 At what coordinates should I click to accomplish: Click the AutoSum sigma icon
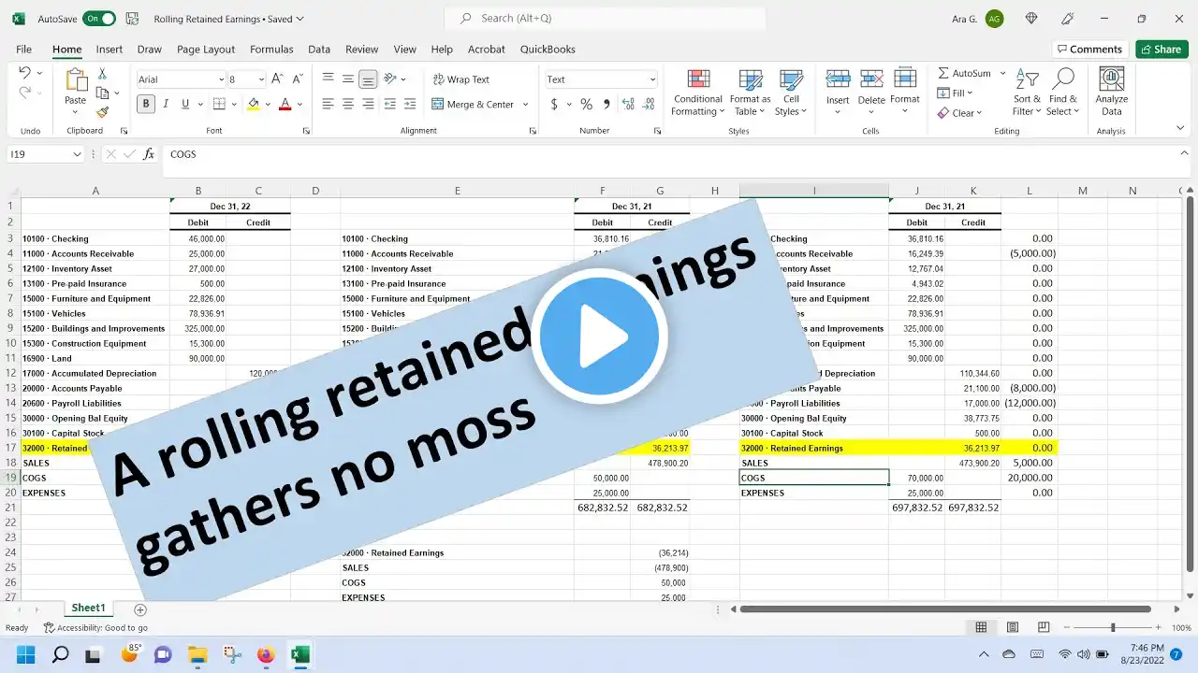click(942, 73)
